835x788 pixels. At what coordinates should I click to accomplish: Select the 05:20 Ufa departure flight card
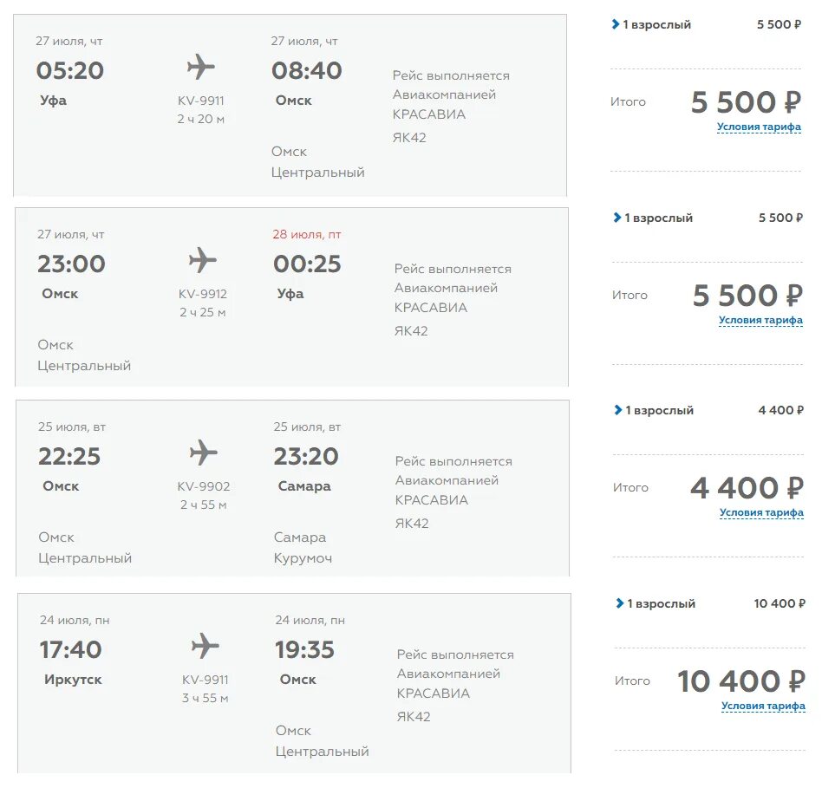point(290,106)
